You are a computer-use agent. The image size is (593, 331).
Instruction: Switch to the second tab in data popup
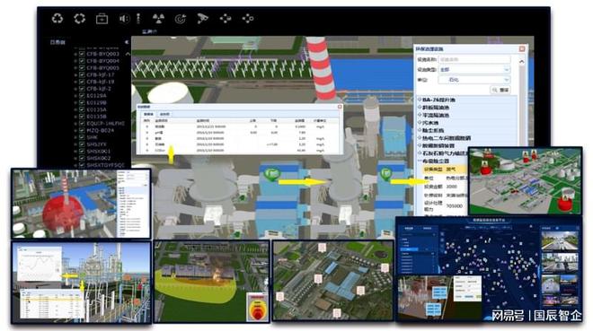tap(164, 114)
